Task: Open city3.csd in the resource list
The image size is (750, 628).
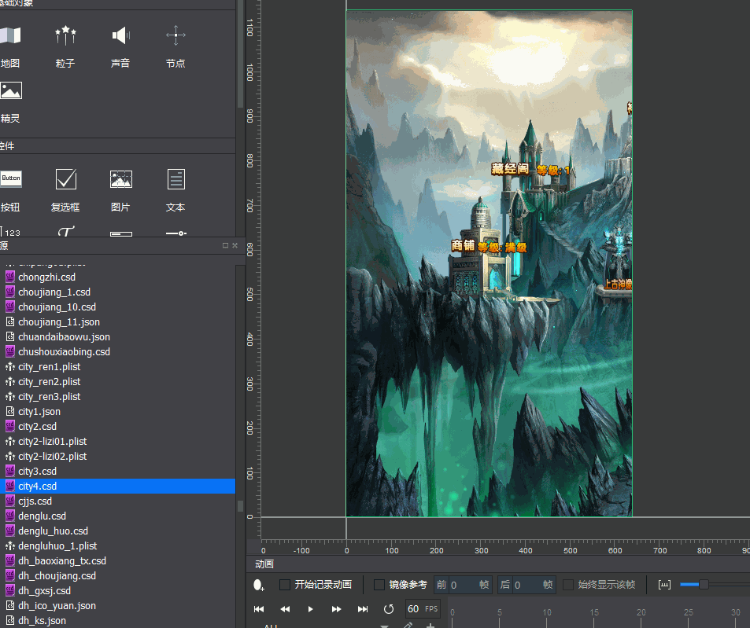Action: (x=37, y=472)
